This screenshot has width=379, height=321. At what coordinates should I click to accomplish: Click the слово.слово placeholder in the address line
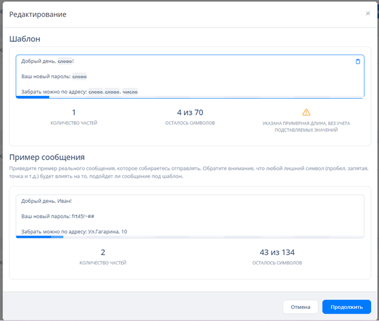tap(104, 92)
